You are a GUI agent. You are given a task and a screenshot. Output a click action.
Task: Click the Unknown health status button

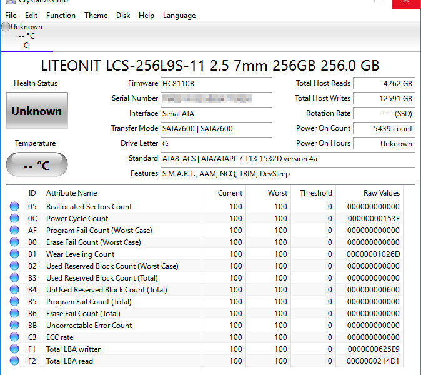[36, 111]
